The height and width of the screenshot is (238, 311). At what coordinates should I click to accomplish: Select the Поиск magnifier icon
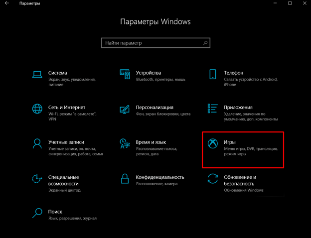pos(37,213)
